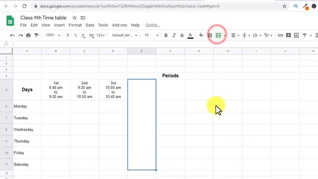Click the Move to folder icon

[x=83, y=18]
